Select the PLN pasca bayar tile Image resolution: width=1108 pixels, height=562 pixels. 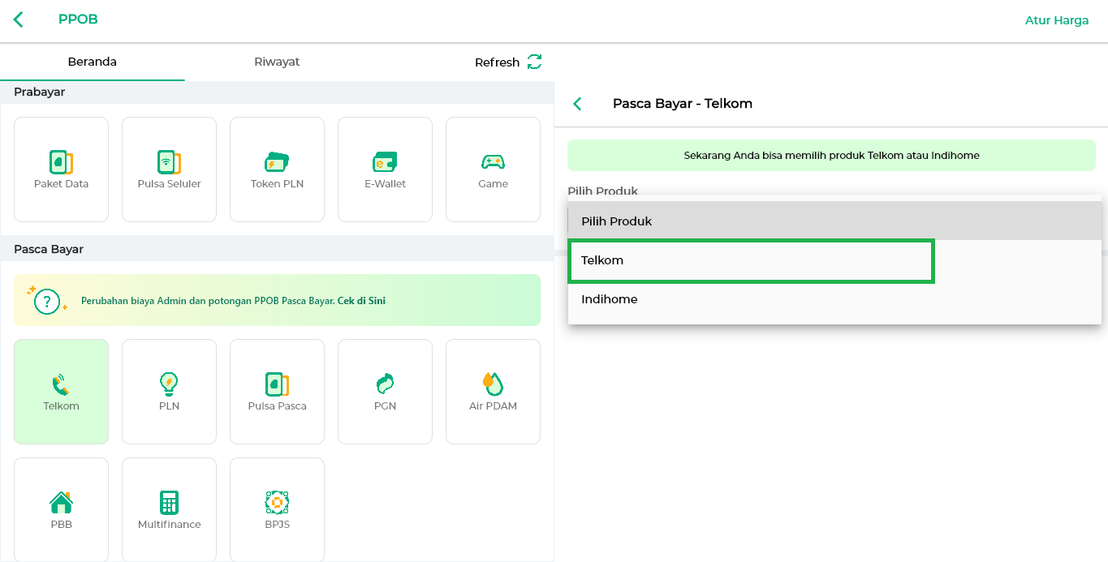169,392
